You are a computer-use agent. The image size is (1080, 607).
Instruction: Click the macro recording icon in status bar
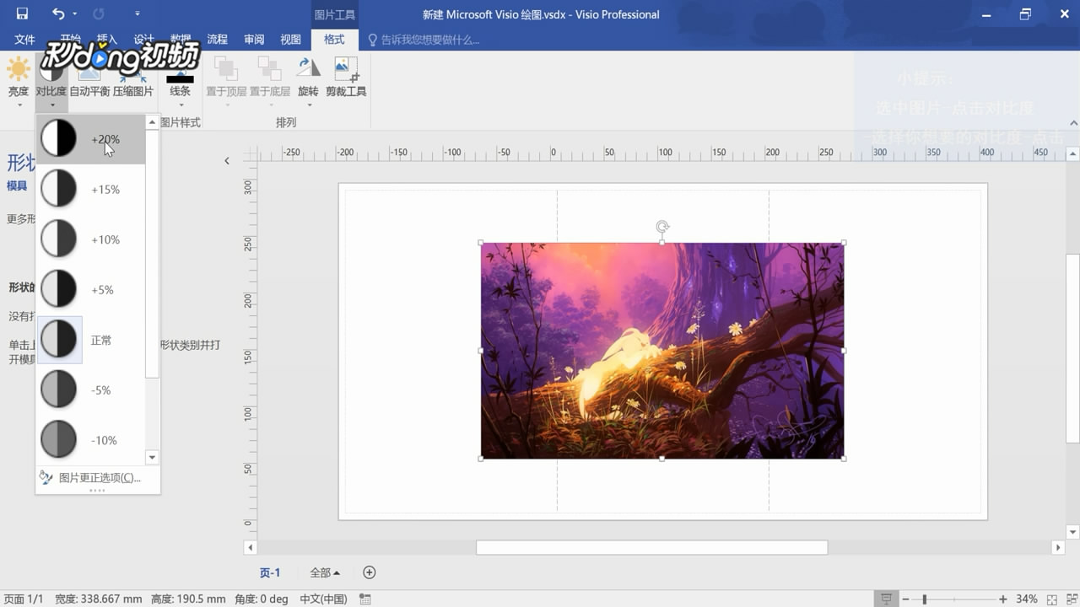(365, 599)
